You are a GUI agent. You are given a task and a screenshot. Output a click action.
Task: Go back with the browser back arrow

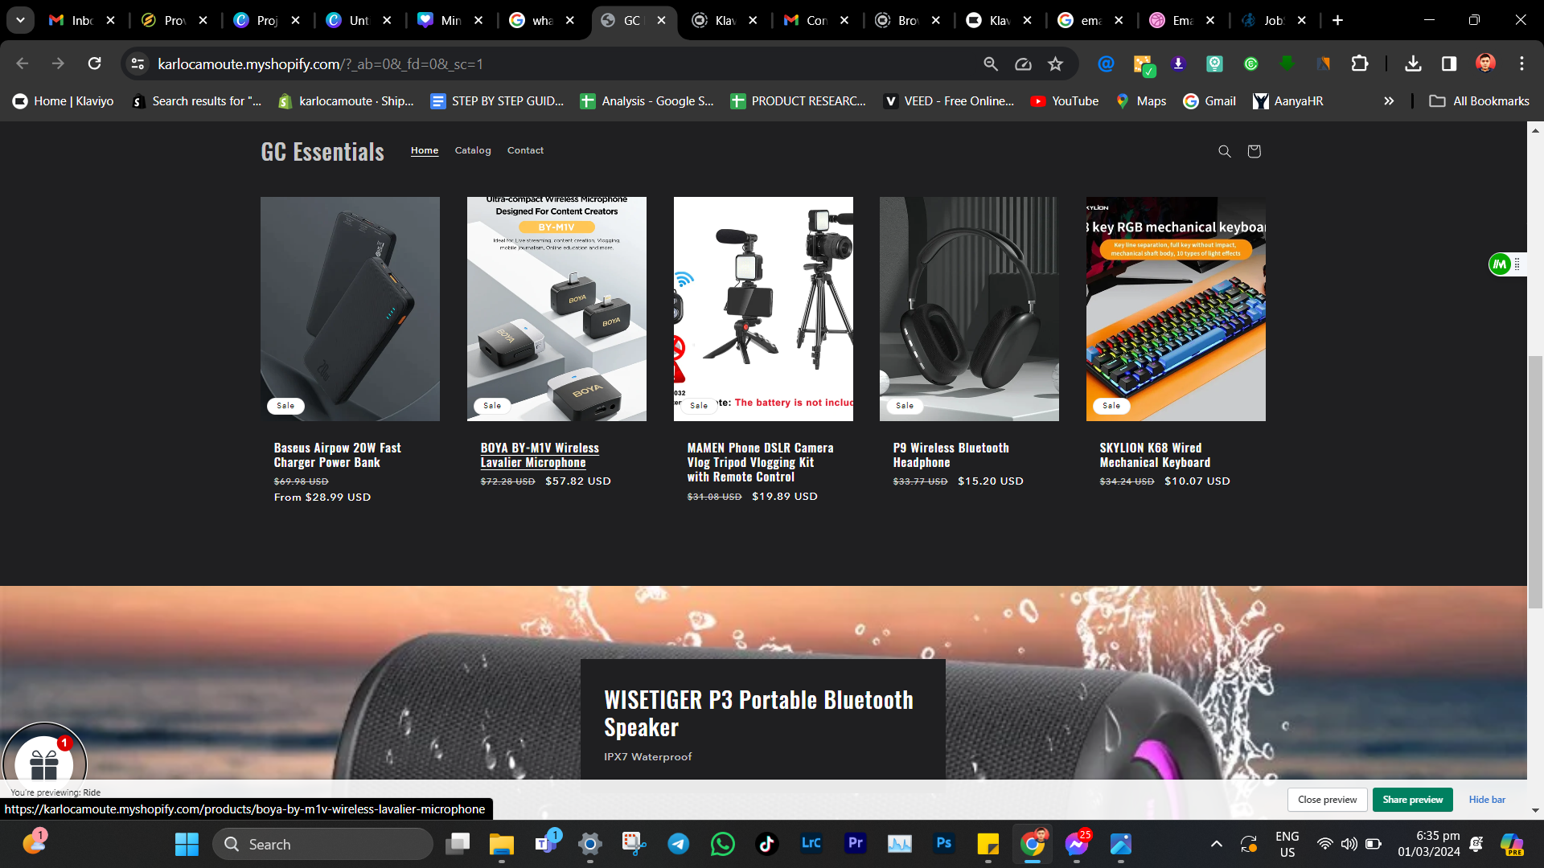tap(23, 63)
